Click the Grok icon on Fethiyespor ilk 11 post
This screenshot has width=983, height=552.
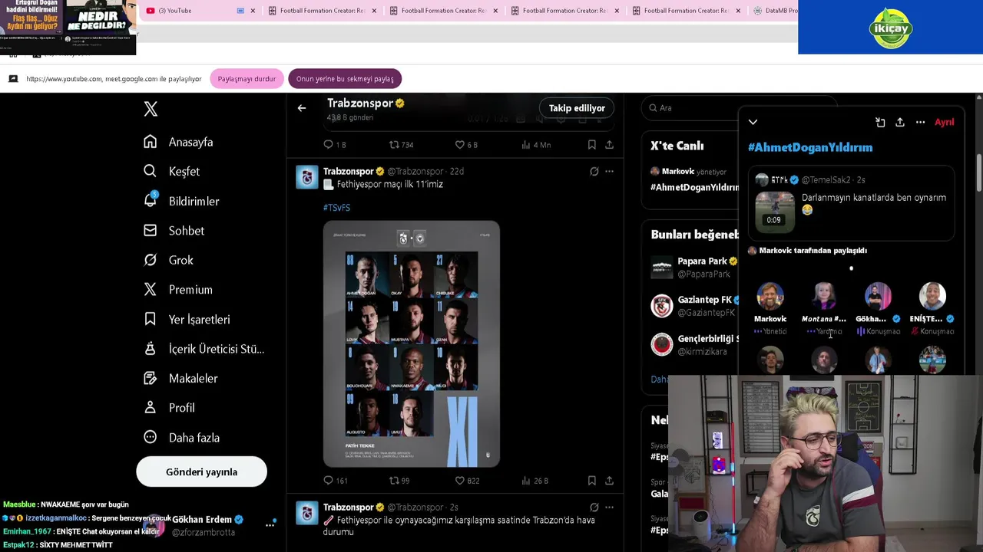tap(594, 171)
